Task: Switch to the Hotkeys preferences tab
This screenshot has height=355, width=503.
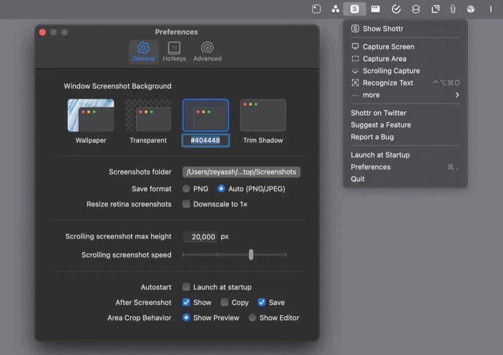Action: [x=174, y=52]
